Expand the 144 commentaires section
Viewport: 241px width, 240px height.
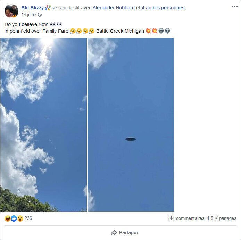pyautogui.click(x=186, y=218)
